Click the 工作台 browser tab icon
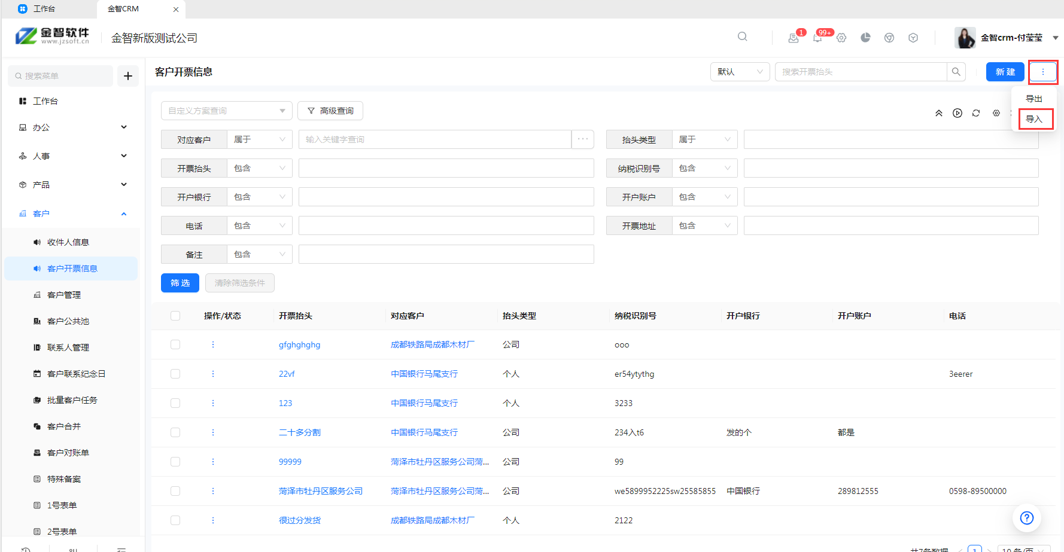1064x552 pixels. (x=23, y=9)
